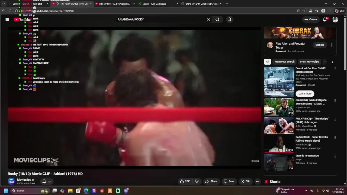The height and width of the screenshot is (195, 347).
Task: Open Discord from the taskbar
Action: (126, 191)
